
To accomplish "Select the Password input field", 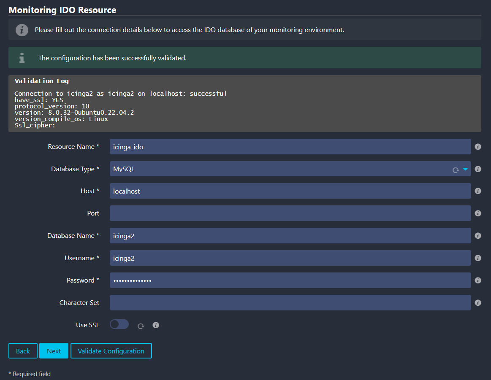I will [x=290, y=280].
